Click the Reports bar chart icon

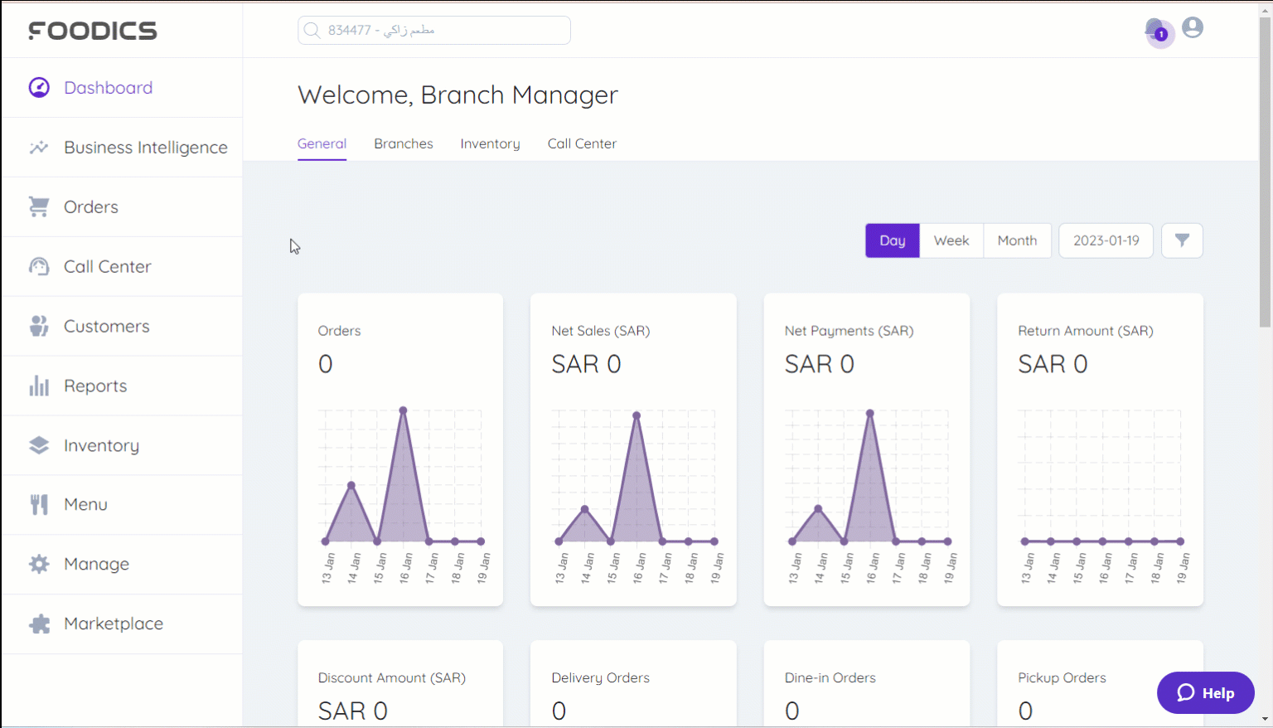pos(39,386)
